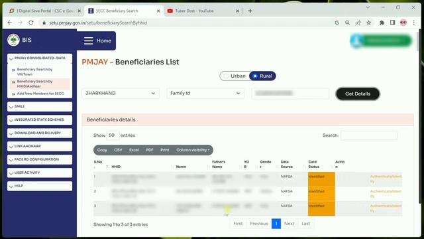
Task: Go to Next page in pagination
Action: coord(289,224)
